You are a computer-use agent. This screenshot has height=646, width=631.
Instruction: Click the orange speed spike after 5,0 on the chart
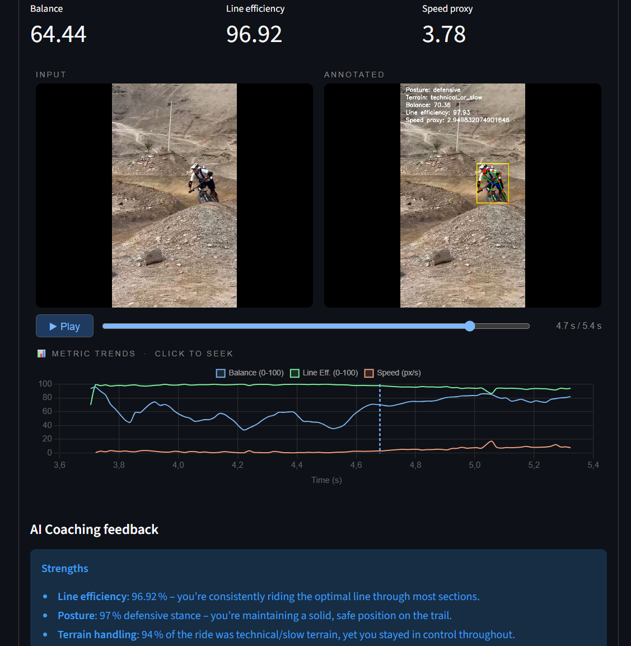click(x=492, y=442)
